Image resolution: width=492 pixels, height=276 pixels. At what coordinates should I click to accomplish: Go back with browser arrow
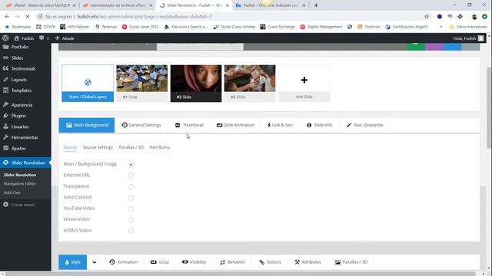click(x=7, y=17)
